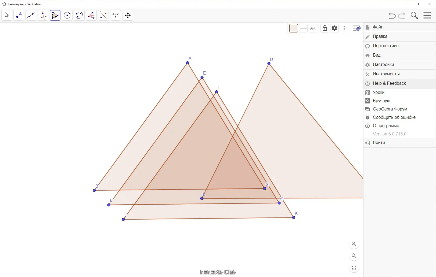Select the Polygon tool
The height and width of the screenshot is (277, 436).
55,15
